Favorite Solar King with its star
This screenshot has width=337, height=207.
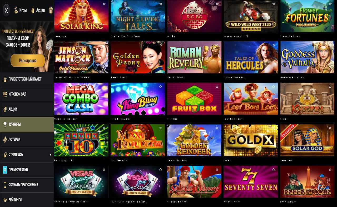(104, 4)
